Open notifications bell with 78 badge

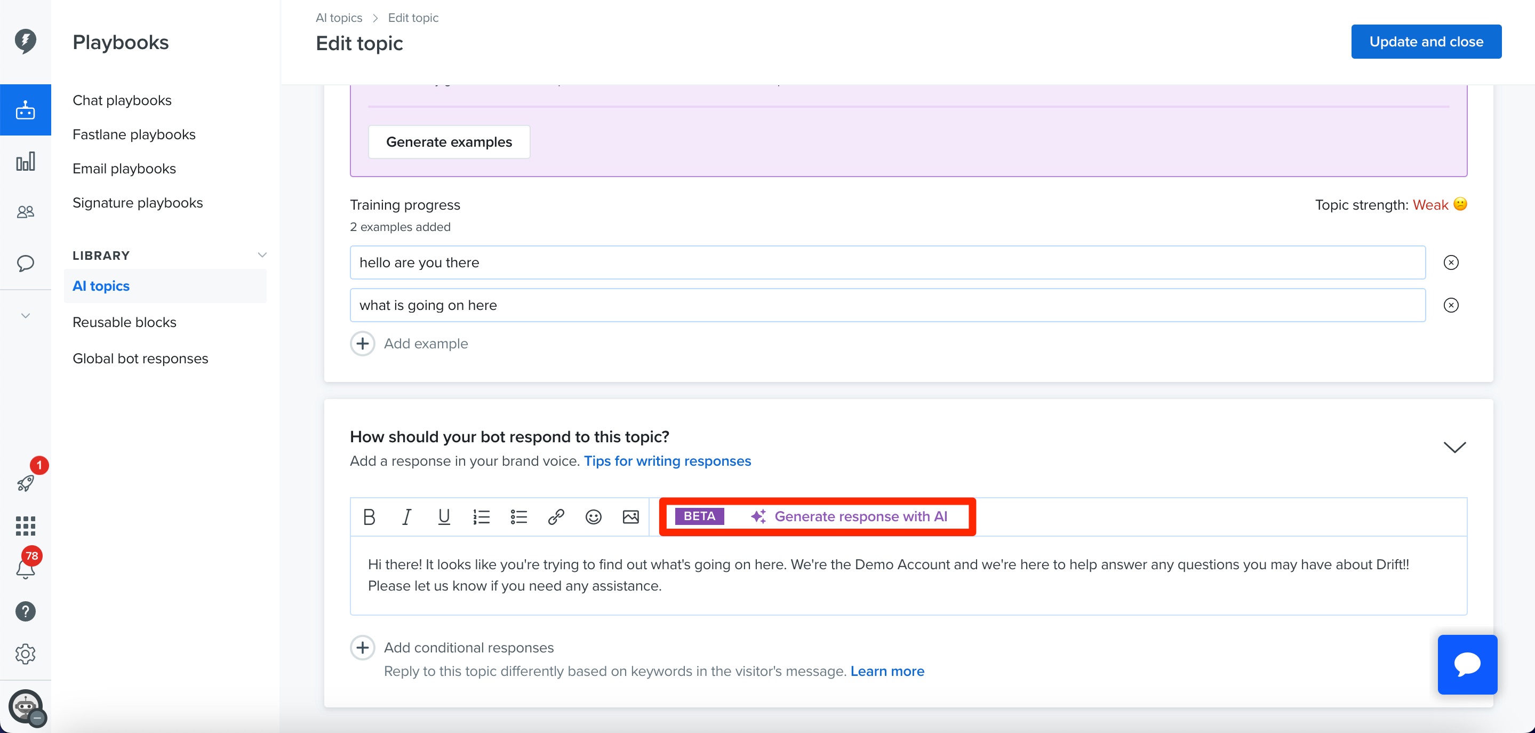pos(25,569)
